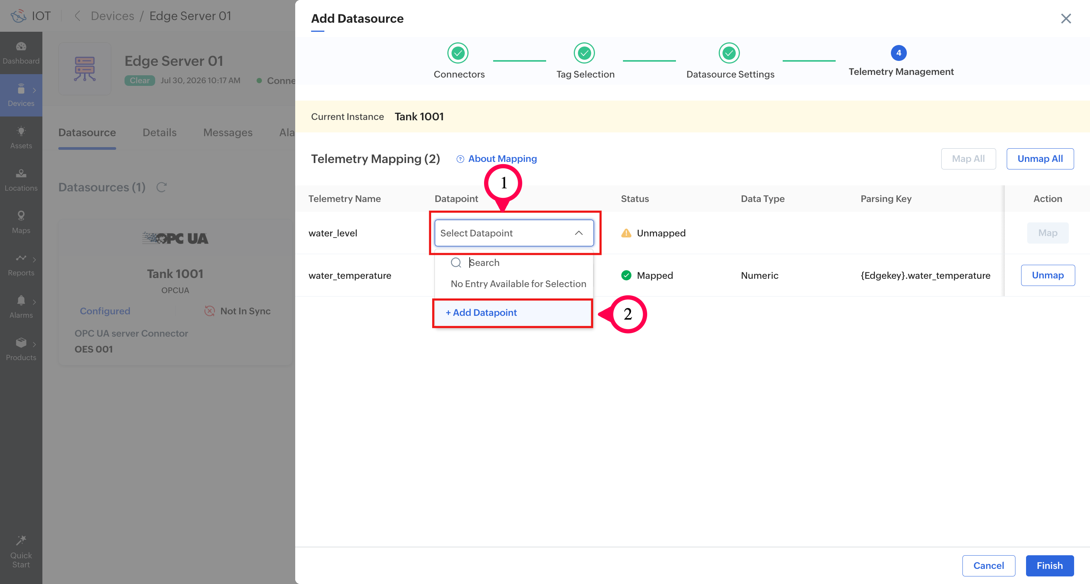The width and height of the screenshot is (1090, 584).
Task: Open the Dashboard sidebar icon
Action: [x=21, y=47]
